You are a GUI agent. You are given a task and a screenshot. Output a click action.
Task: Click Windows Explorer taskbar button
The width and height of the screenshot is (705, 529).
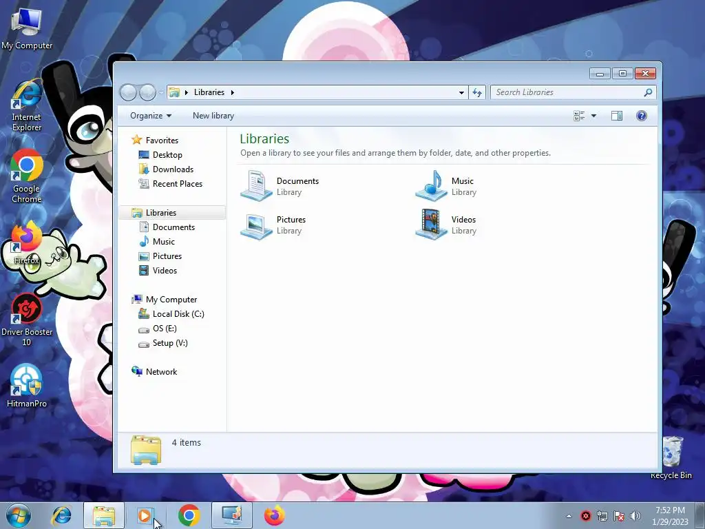click(x=103, y=515)
